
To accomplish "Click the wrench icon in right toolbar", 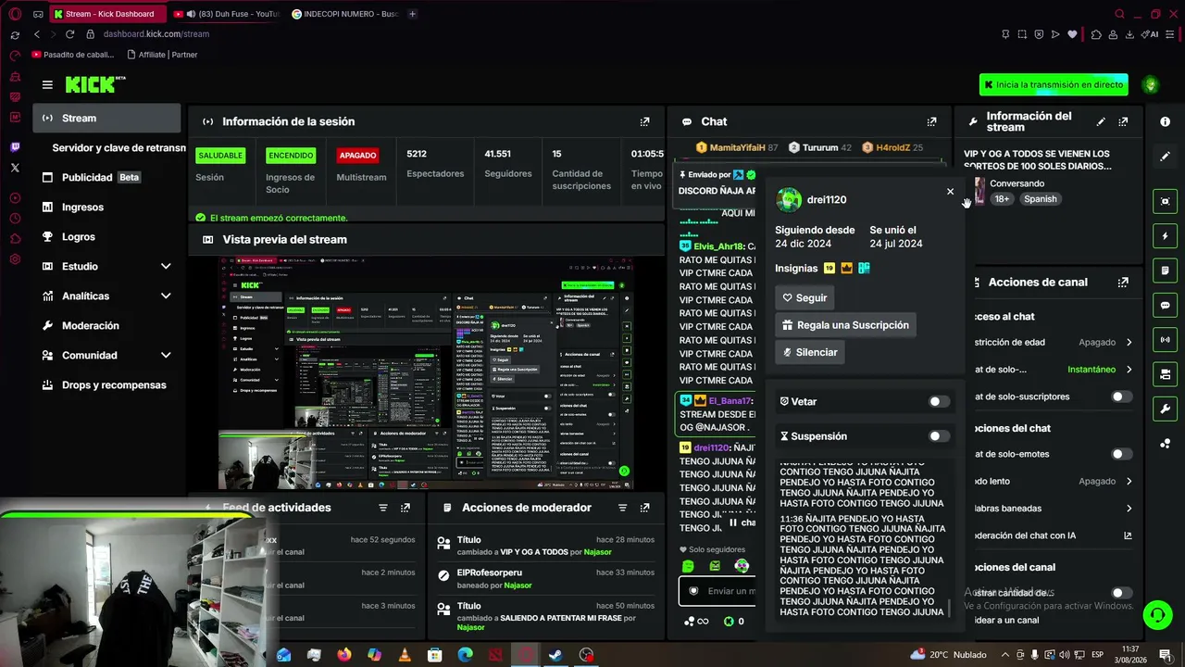I will point(1165,409).
